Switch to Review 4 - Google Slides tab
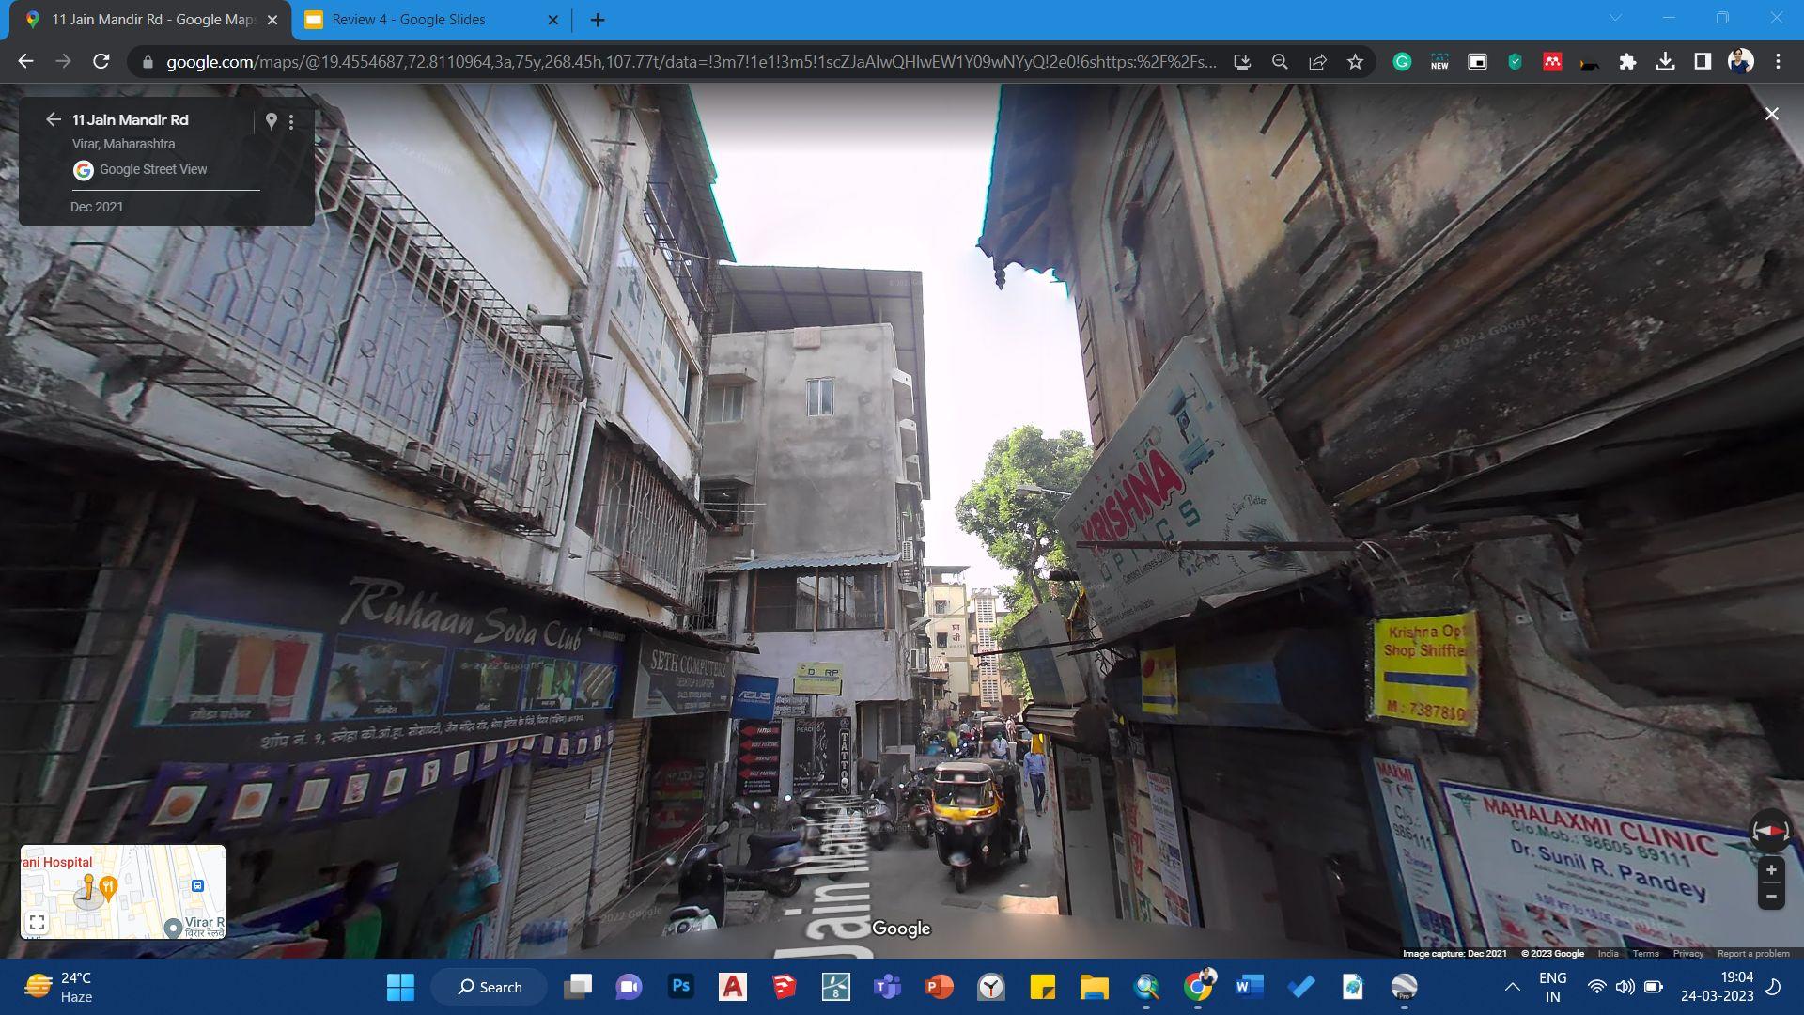The image size is (1804, 1015). pos(409,20)
